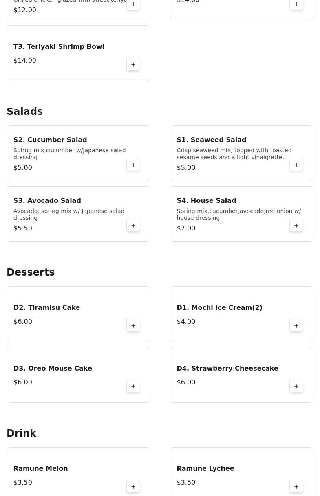Add Cucumber Salad using plus button

(133, 165)
